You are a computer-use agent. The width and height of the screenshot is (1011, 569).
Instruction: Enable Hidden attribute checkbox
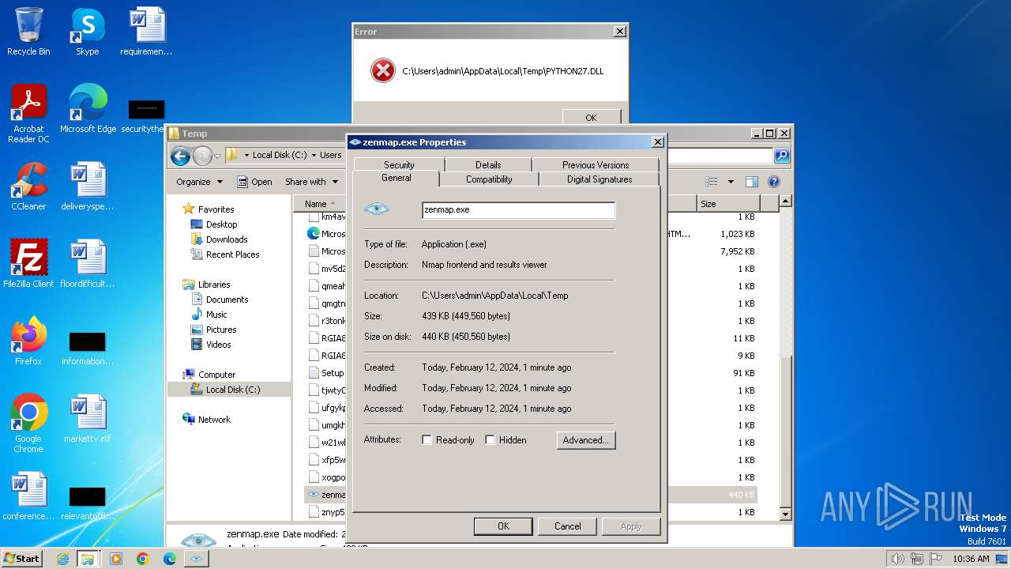[490, 440]
